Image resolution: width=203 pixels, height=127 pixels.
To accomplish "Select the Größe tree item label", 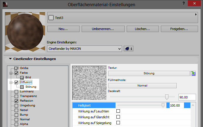I will pyautogui.click(x=24, y=68).
